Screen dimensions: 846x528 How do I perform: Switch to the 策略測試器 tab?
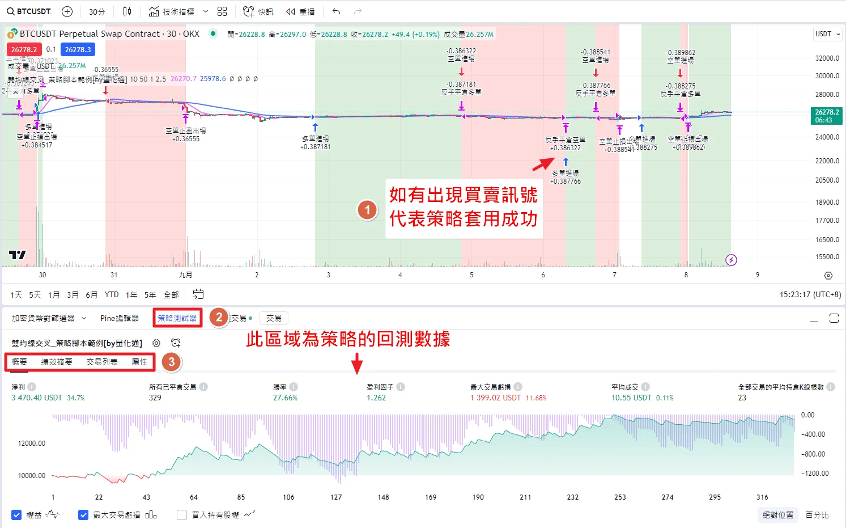coord(177,318)
